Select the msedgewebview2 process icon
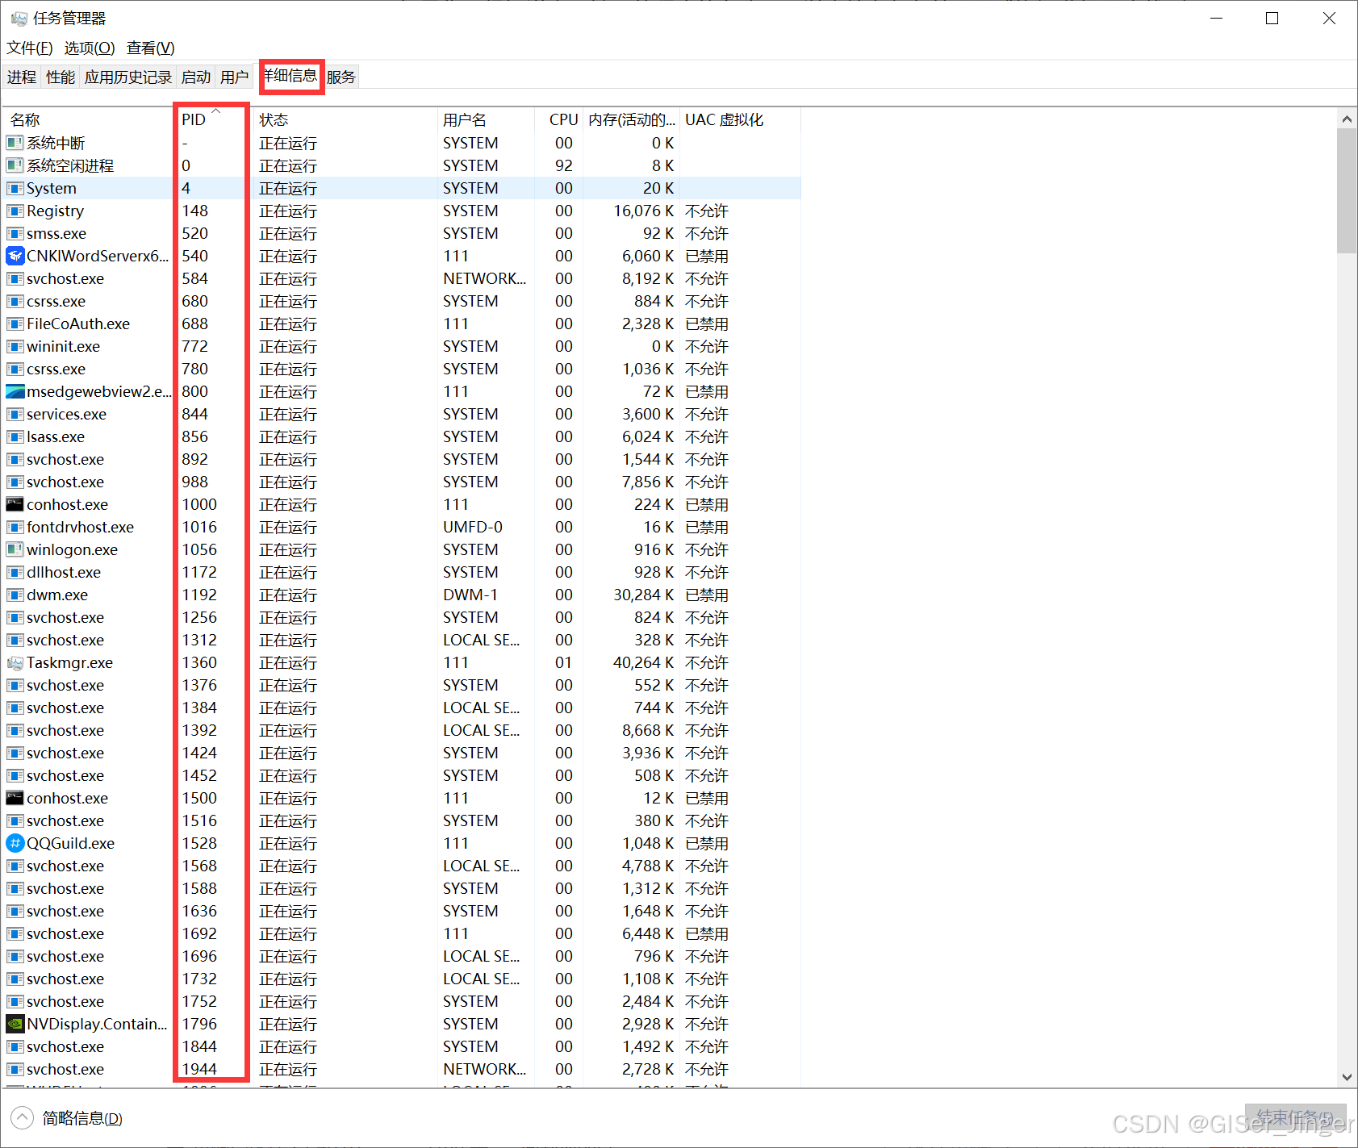Viewport: 1358px width, 1148px height. pyautogui.click(x=15, y=391)
